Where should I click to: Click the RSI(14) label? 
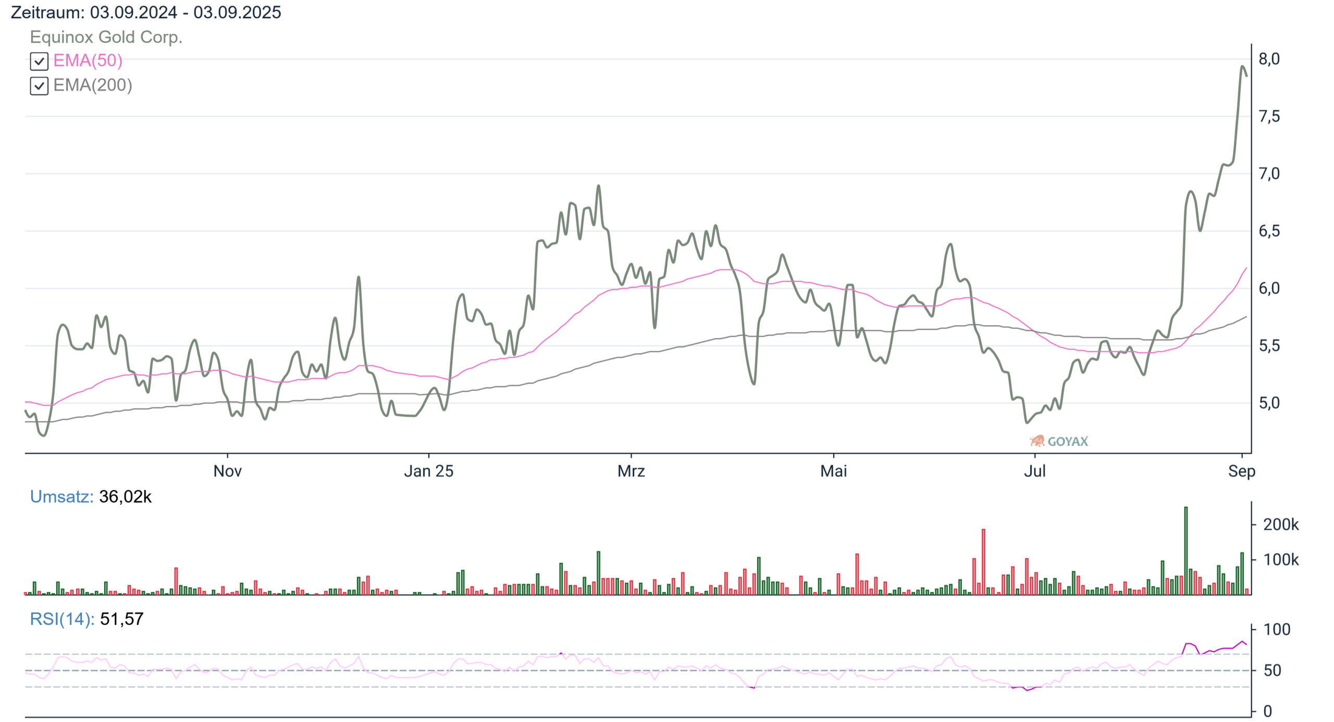[x=62, y=619]
